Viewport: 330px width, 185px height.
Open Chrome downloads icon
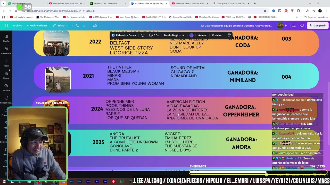pyautogui.click(x=308, y=11)
